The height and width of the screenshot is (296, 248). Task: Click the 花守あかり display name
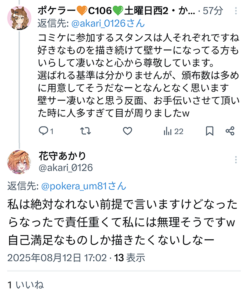(62, 156)
